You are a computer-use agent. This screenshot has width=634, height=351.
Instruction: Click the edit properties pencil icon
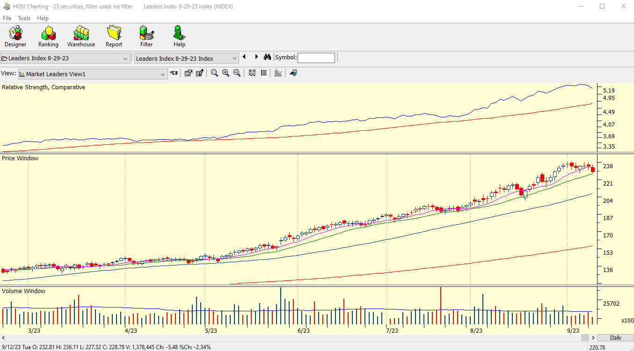pos(199,73)
